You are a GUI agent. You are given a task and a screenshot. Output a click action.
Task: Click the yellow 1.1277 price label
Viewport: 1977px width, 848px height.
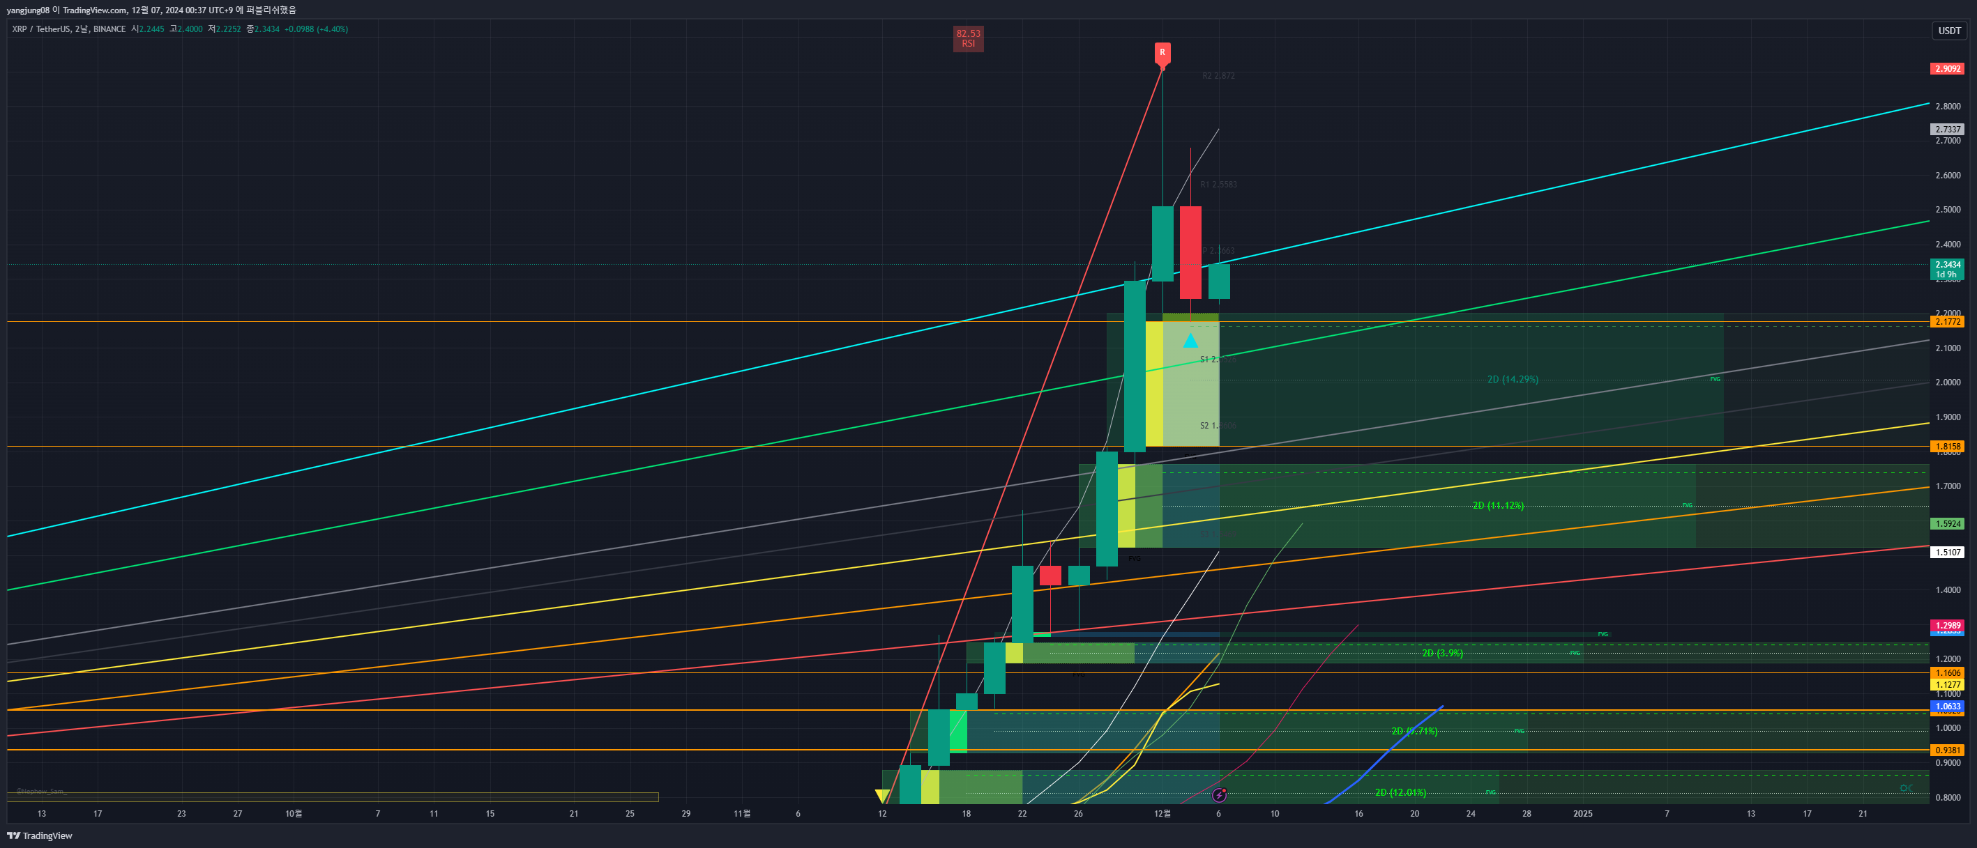(1947, 685)
